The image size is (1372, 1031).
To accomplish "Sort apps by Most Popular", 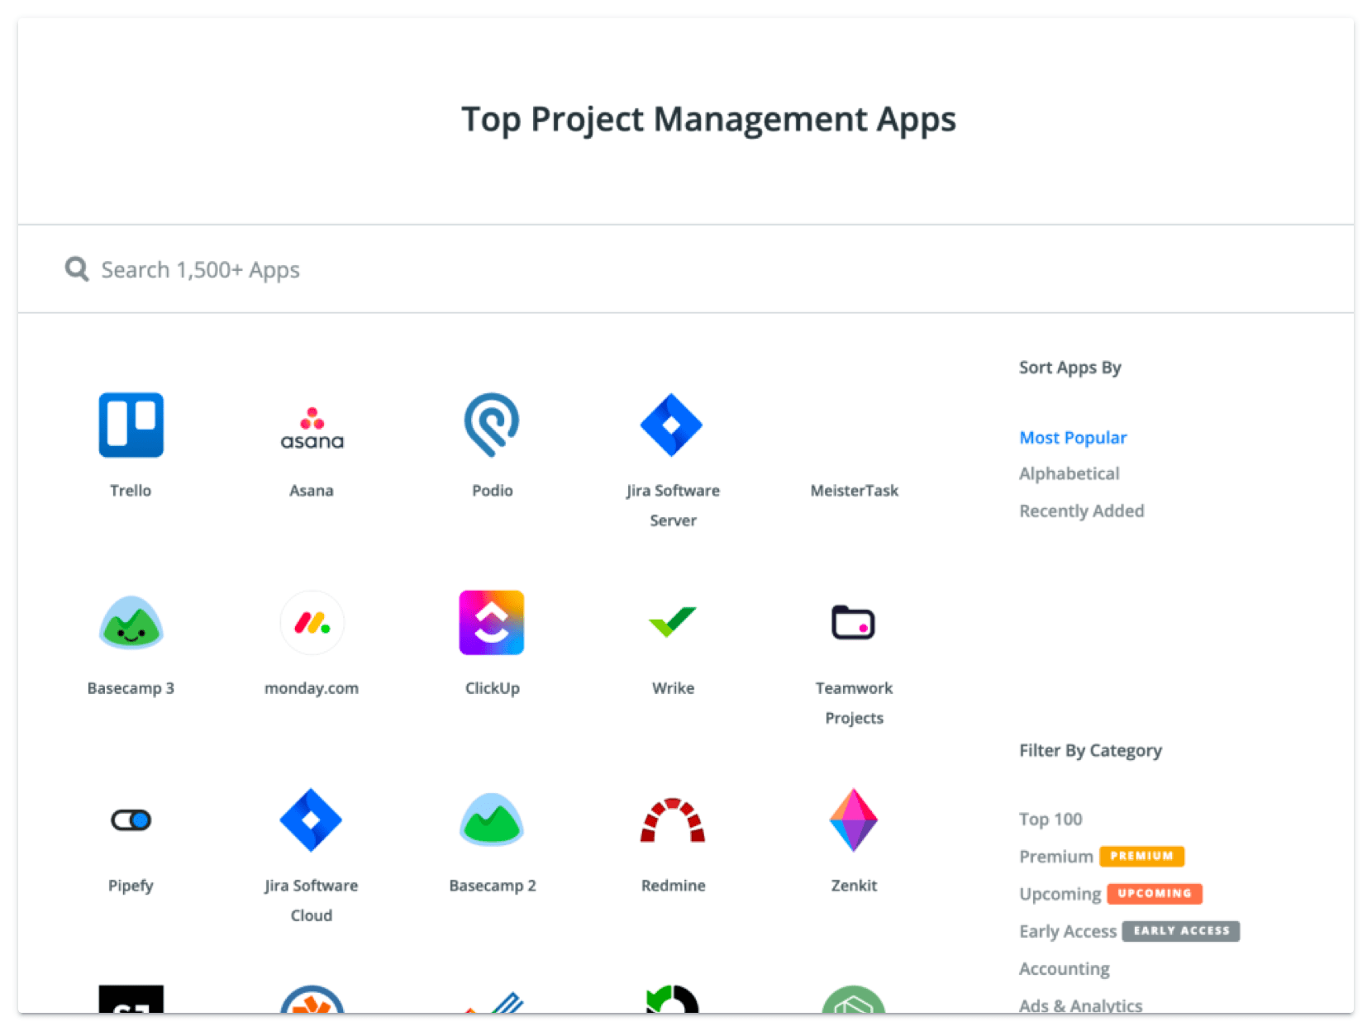I will click(1073, 438).
